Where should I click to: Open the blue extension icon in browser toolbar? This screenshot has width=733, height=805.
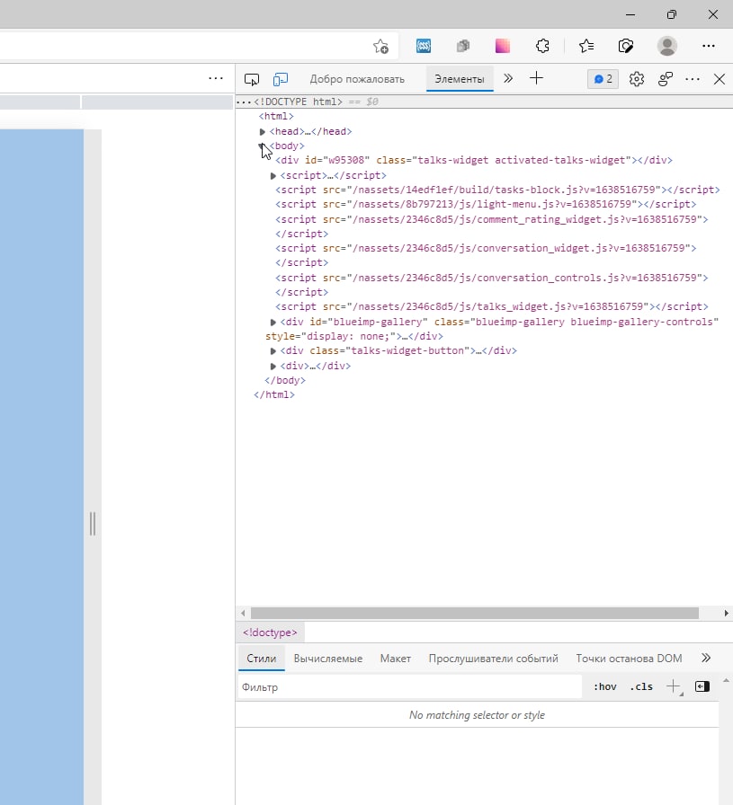(x=424, y=46)
